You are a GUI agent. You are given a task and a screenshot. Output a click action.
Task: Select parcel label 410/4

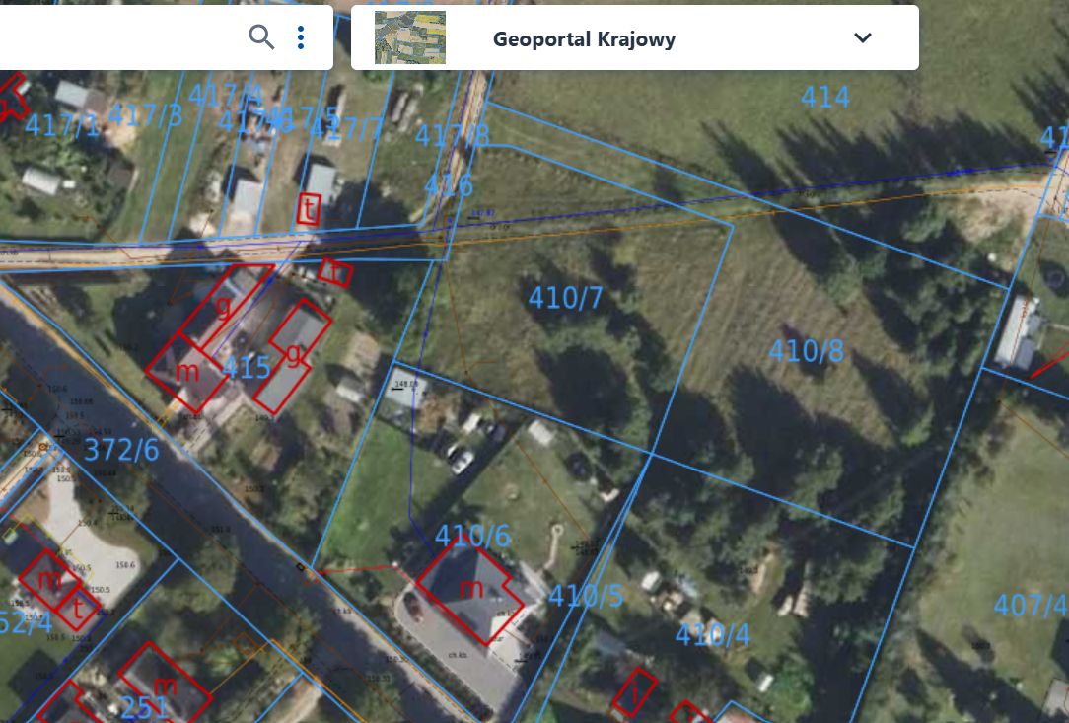click(x=712, y=635)
